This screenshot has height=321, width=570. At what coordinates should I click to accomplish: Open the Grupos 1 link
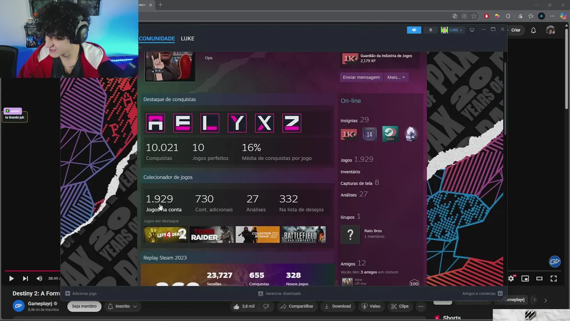pos(350,217)
